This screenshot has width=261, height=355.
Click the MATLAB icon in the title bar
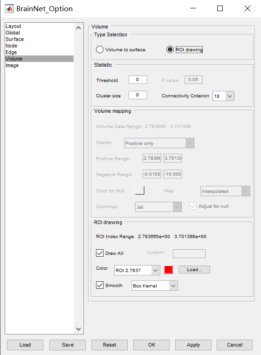click(9, 8)
